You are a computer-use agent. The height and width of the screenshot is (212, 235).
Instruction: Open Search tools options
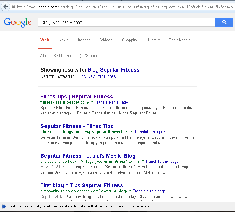180,40
